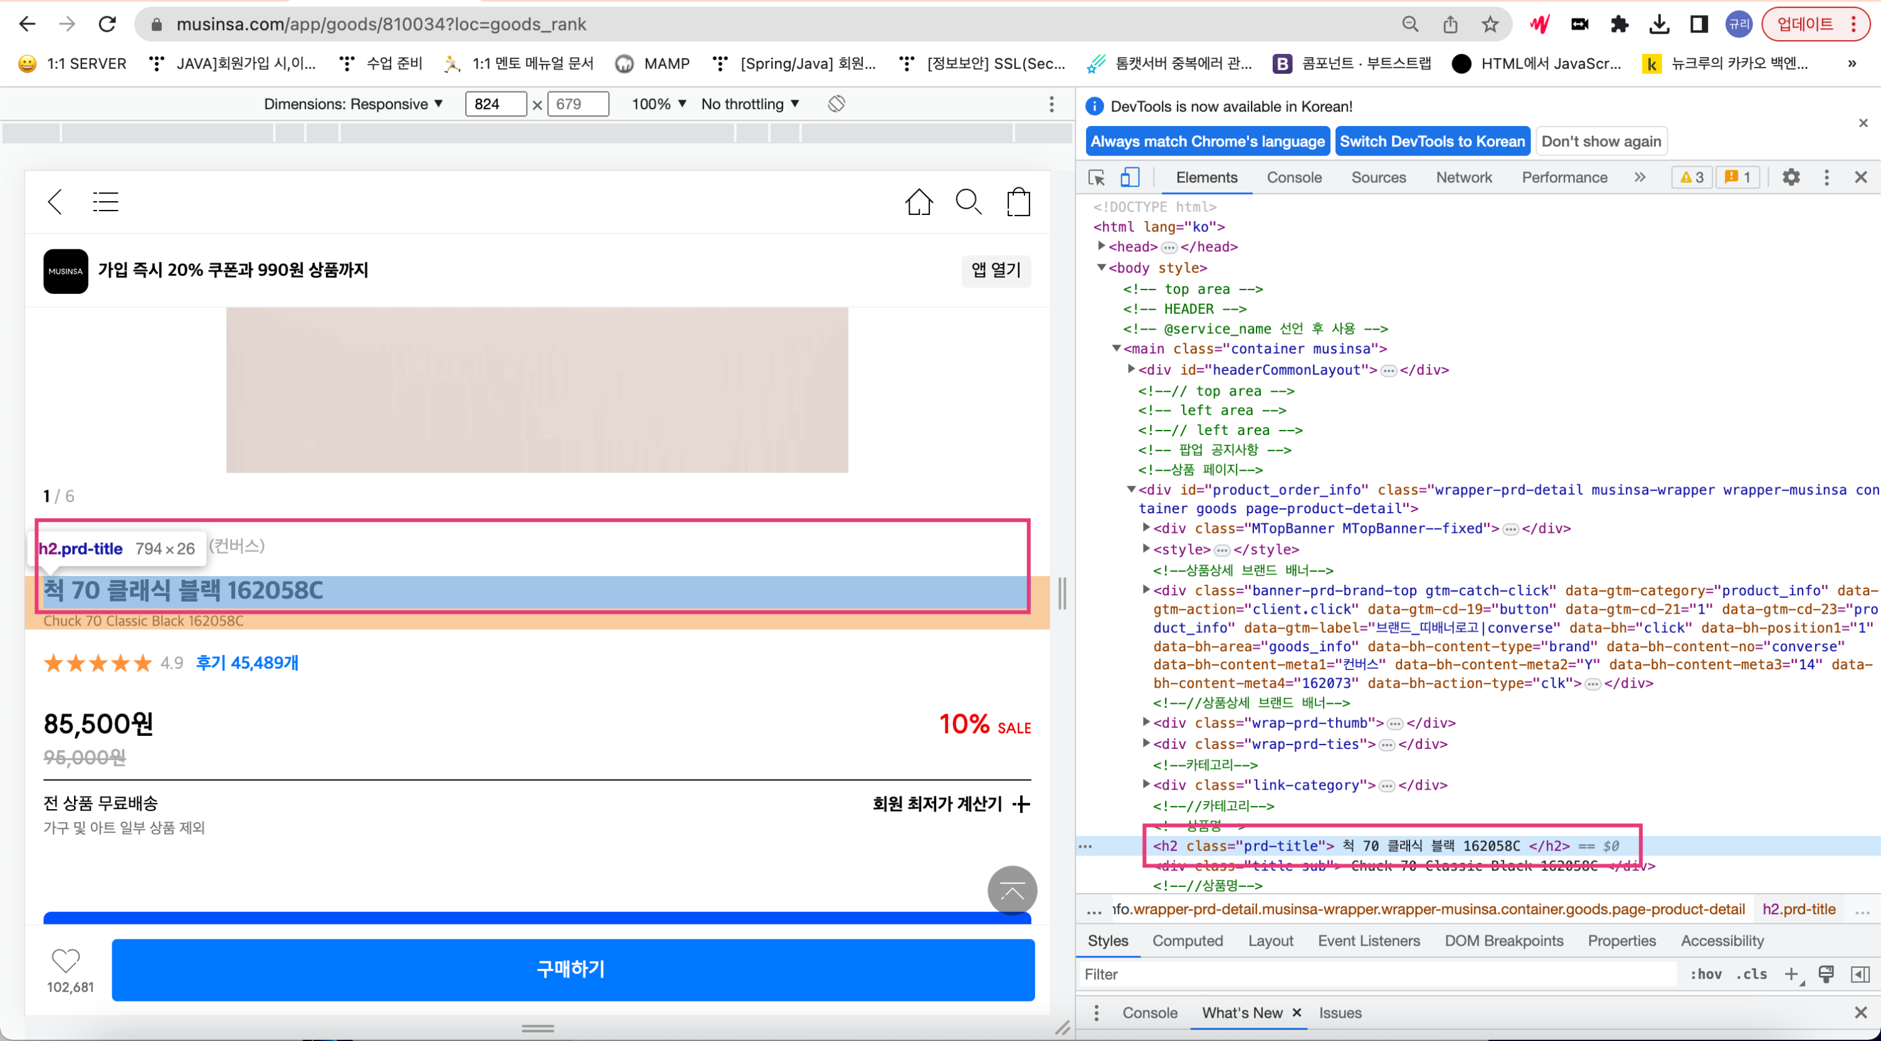This screenshot has height=1041, width=1881.
Task: Toggle the device toolbar icon
Action: [1130, 177]
